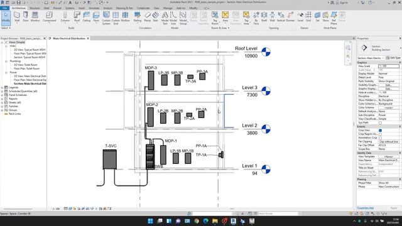Screen dimensions: 402x226
Task: Select the Model Group tool
Action: pos(183,18)
